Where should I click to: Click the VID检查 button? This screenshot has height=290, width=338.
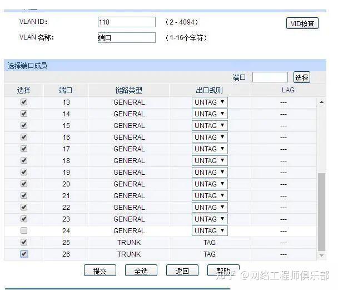tap(302, 23)
